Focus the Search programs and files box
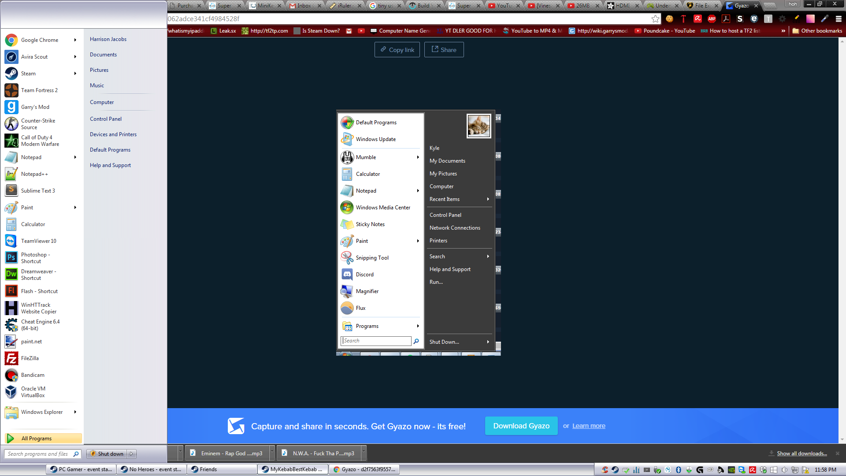This screenshot has width=846, height=476. [42, 454]
